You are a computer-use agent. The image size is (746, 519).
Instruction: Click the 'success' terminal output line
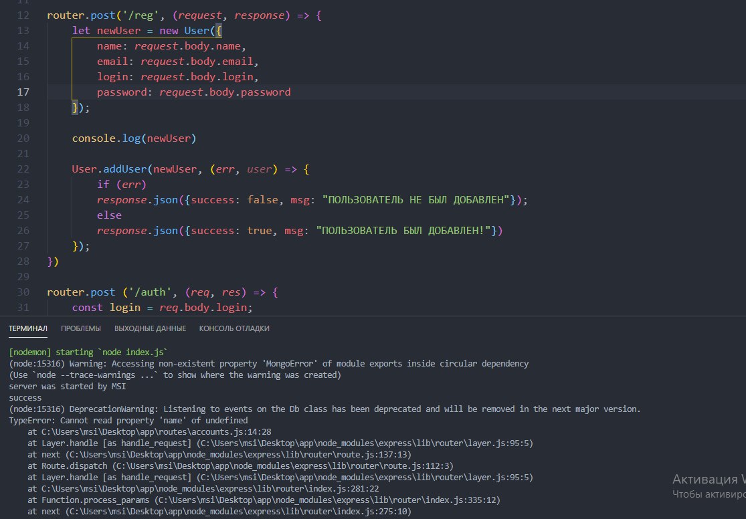pos(25,398)
